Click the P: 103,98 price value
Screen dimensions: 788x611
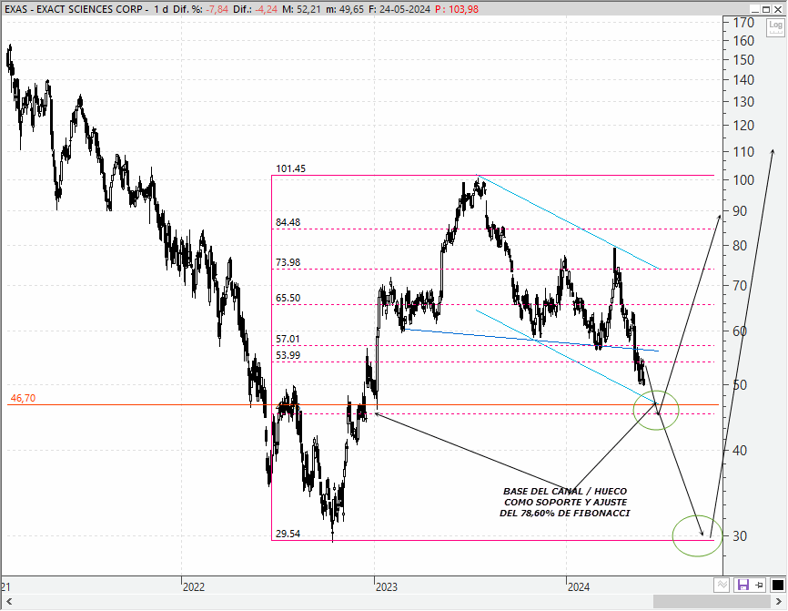[x=457, y=9]
